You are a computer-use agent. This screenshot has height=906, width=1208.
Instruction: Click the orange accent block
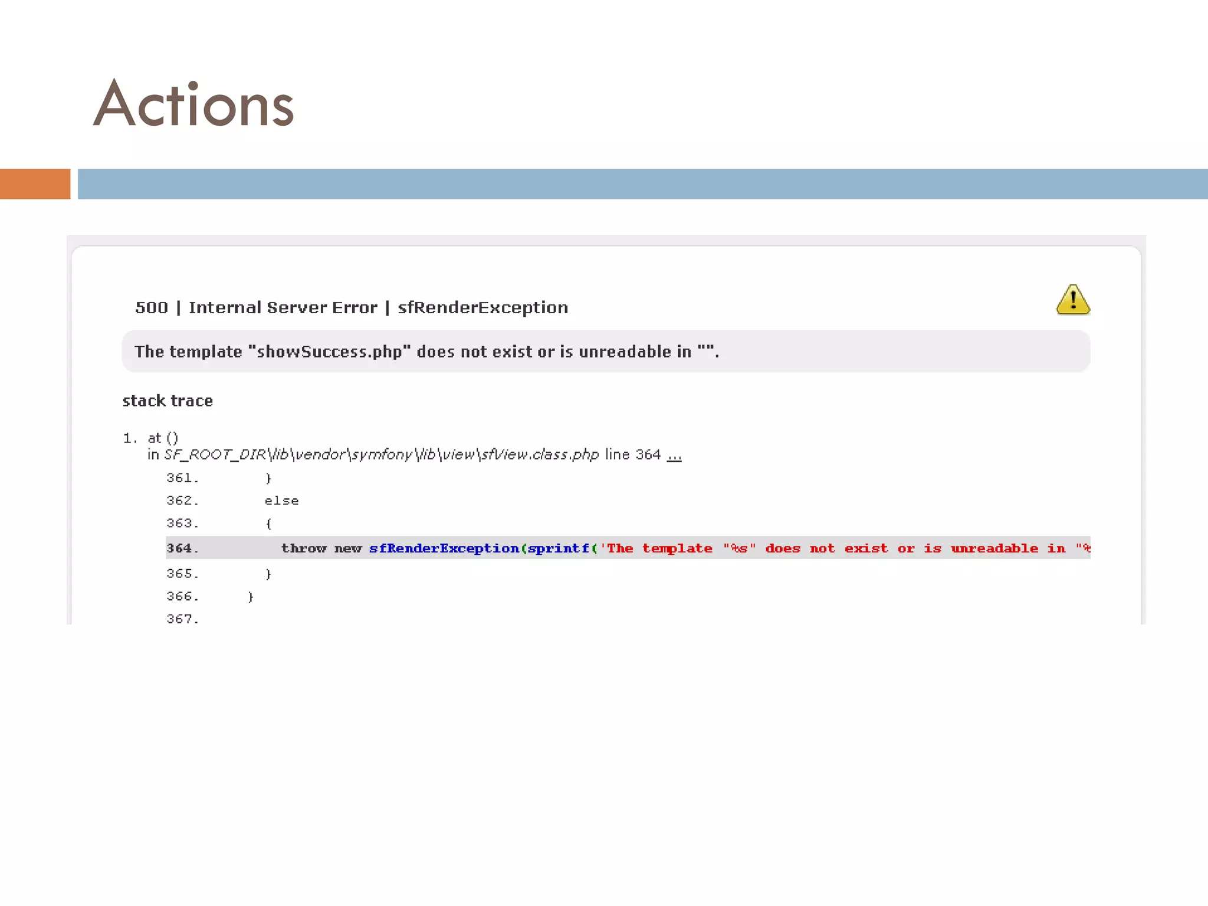pos(35,184)
